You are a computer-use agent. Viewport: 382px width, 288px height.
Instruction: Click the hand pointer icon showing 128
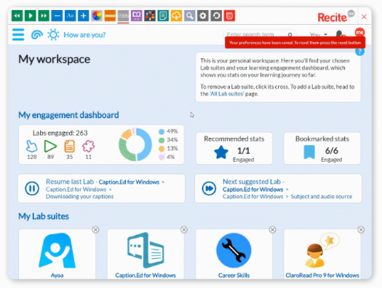pos(32,146)
